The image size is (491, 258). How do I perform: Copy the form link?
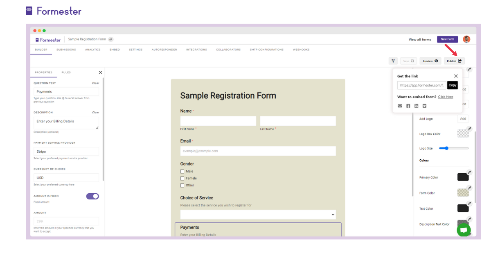452,85
